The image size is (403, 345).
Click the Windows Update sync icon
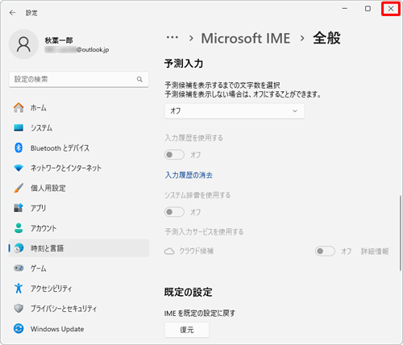(19, 329)
